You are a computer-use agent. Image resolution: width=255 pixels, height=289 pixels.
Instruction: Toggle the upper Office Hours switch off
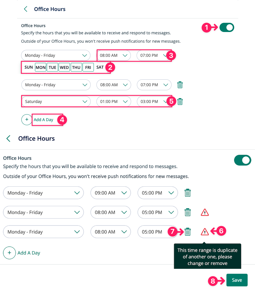click(x=227, y=28)
